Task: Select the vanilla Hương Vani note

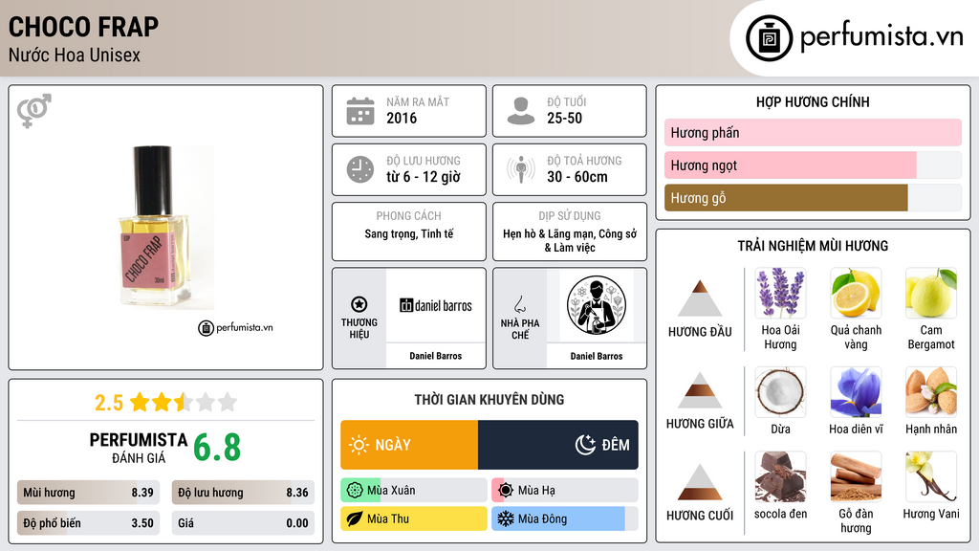Action: tap(931, 476)
